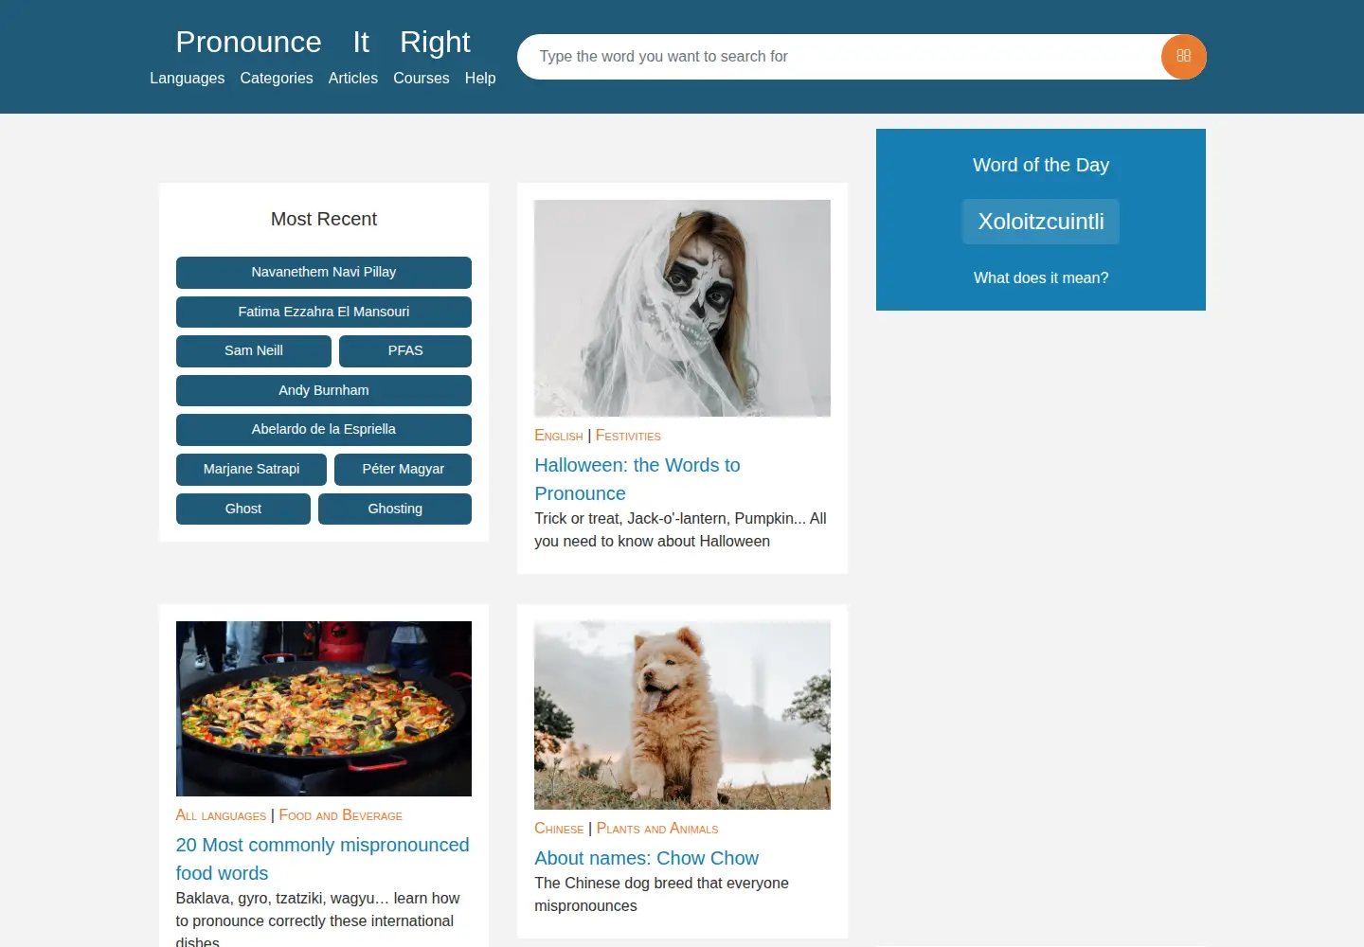The height and width of the screenshot is (947, 1364).
Task: Click the 'What does it mean?' link
Action: click(x=1041, y=277)
